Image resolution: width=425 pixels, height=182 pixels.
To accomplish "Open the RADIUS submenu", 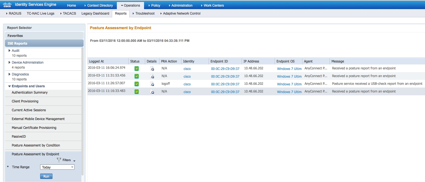I will 13,13.
